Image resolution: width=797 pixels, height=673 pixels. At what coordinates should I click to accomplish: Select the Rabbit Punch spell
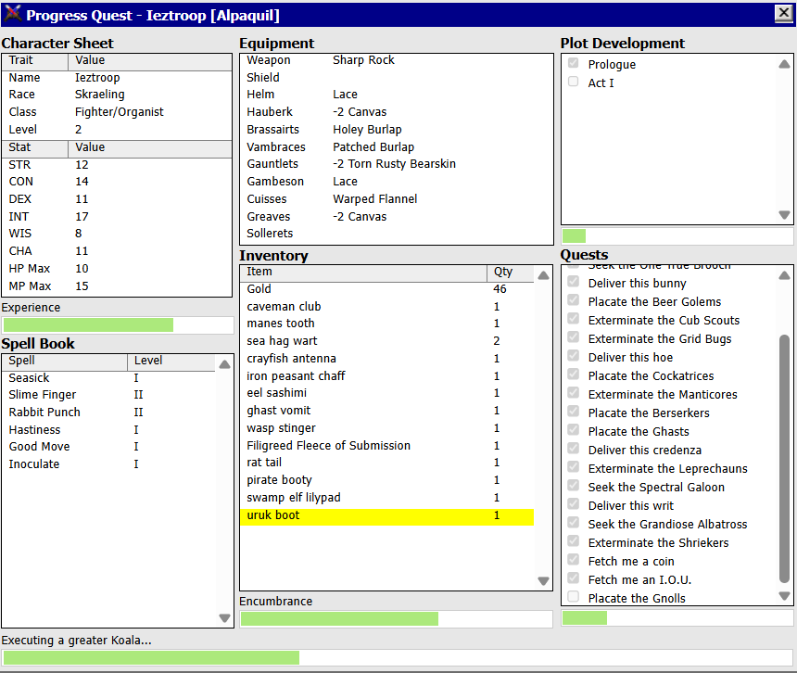pos(108,413)
